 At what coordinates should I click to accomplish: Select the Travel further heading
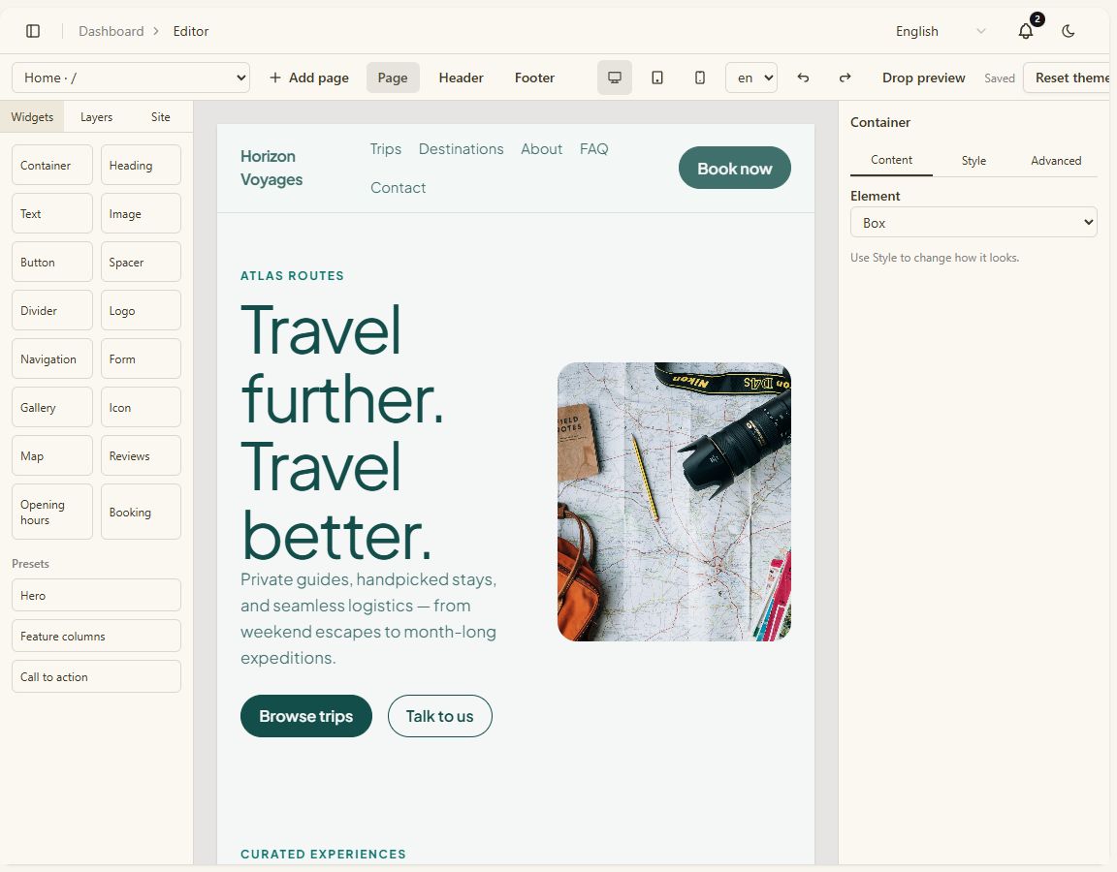click(x=342, y=433)
